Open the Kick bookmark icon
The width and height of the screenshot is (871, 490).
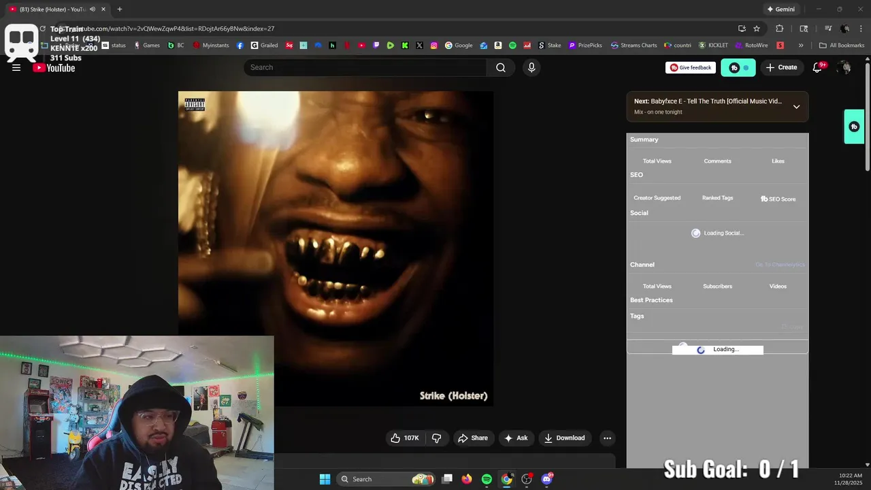pyautogui.click(x=405, y=46)
